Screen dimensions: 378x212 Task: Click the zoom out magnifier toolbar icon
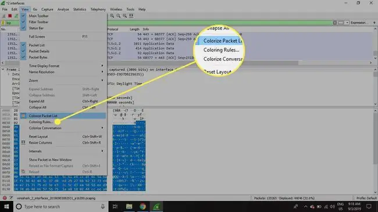[x=119, y=16]
